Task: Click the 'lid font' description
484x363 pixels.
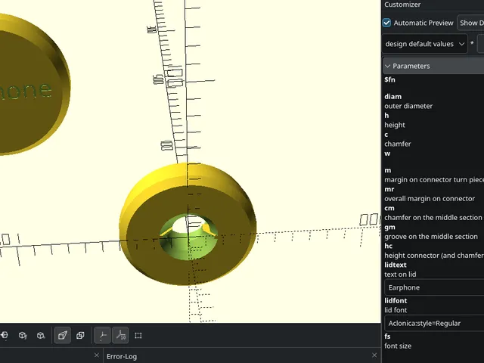Action: click(x=396, y=310)
